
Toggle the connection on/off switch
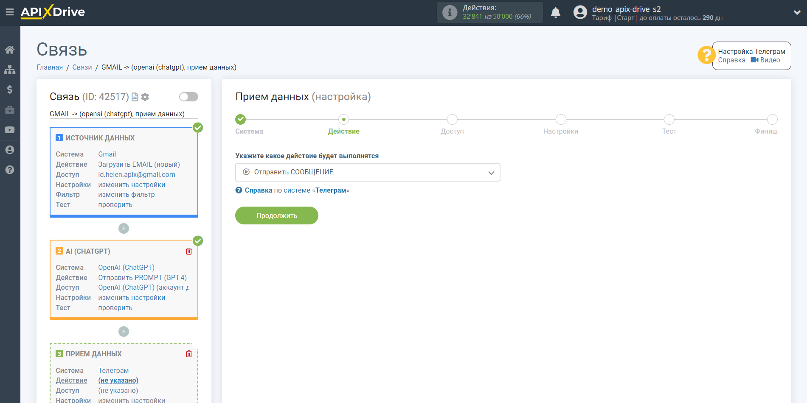(x=188, y=97)
